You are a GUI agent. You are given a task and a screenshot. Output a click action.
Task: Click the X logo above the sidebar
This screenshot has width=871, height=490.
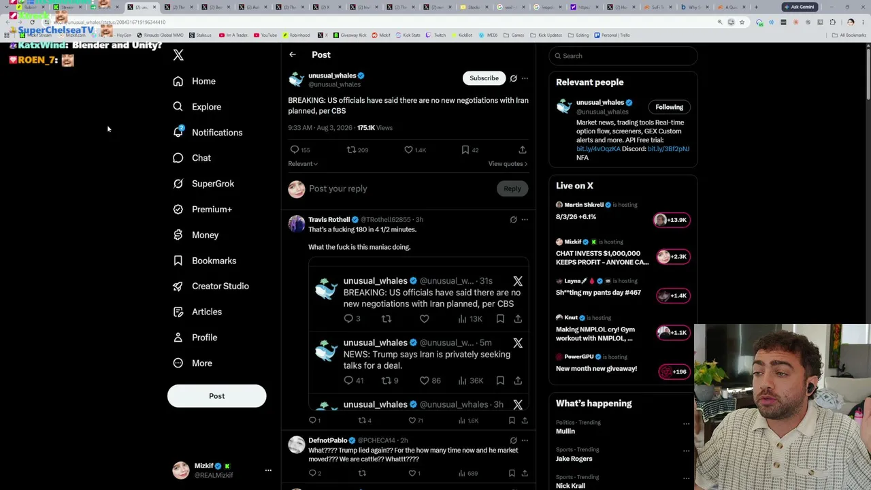[178, 55]
